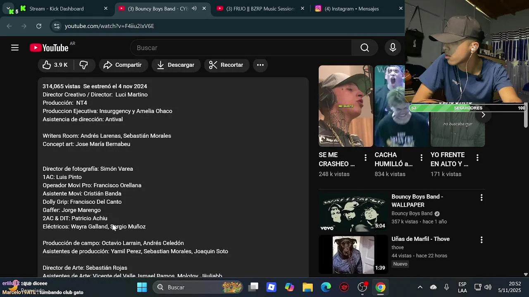Click YO FRENTE EN ALTO short title
529x297 pixels.
click(449, 159)
